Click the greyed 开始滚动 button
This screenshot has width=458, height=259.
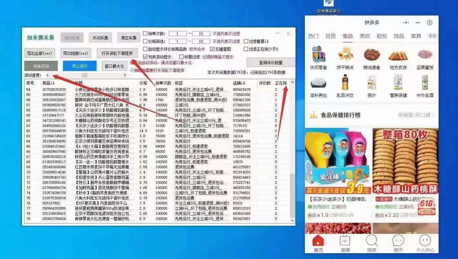click(41, 66)
